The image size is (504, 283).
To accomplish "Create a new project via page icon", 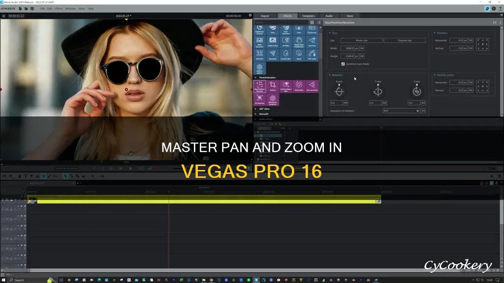I will point(20,9).
